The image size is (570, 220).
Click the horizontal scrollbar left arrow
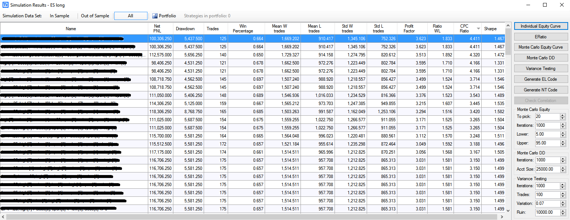(x=3, y=217)
